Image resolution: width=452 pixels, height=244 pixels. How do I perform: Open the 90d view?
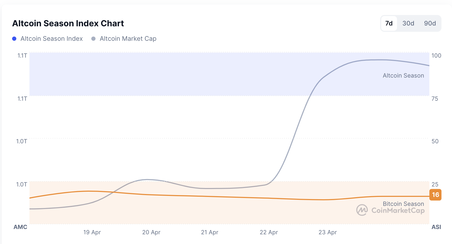(x=430, y=23)
